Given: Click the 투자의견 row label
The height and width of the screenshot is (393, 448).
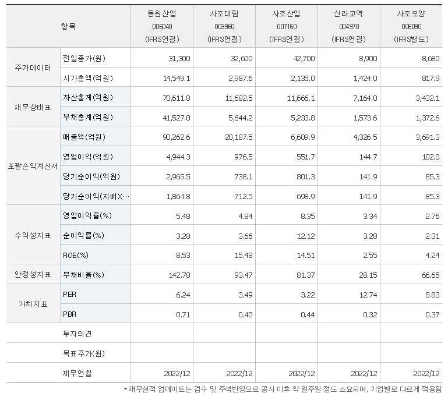Looking at the screenshot, I should point(77,334).
